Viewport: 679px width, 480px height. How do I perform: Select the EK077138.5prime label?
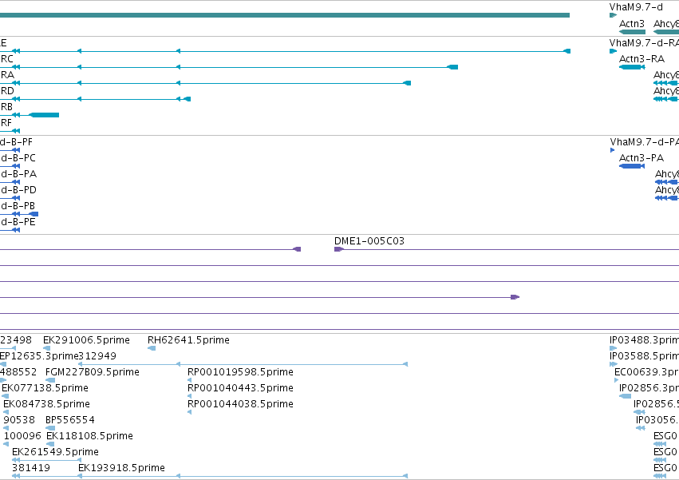[x=45, y=388]
